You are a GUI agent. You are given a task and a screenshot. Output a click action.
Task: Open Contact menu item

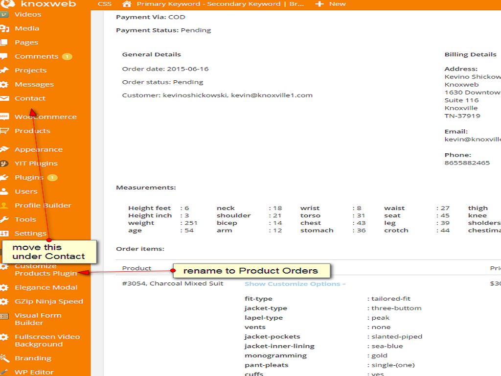(30, 98)
